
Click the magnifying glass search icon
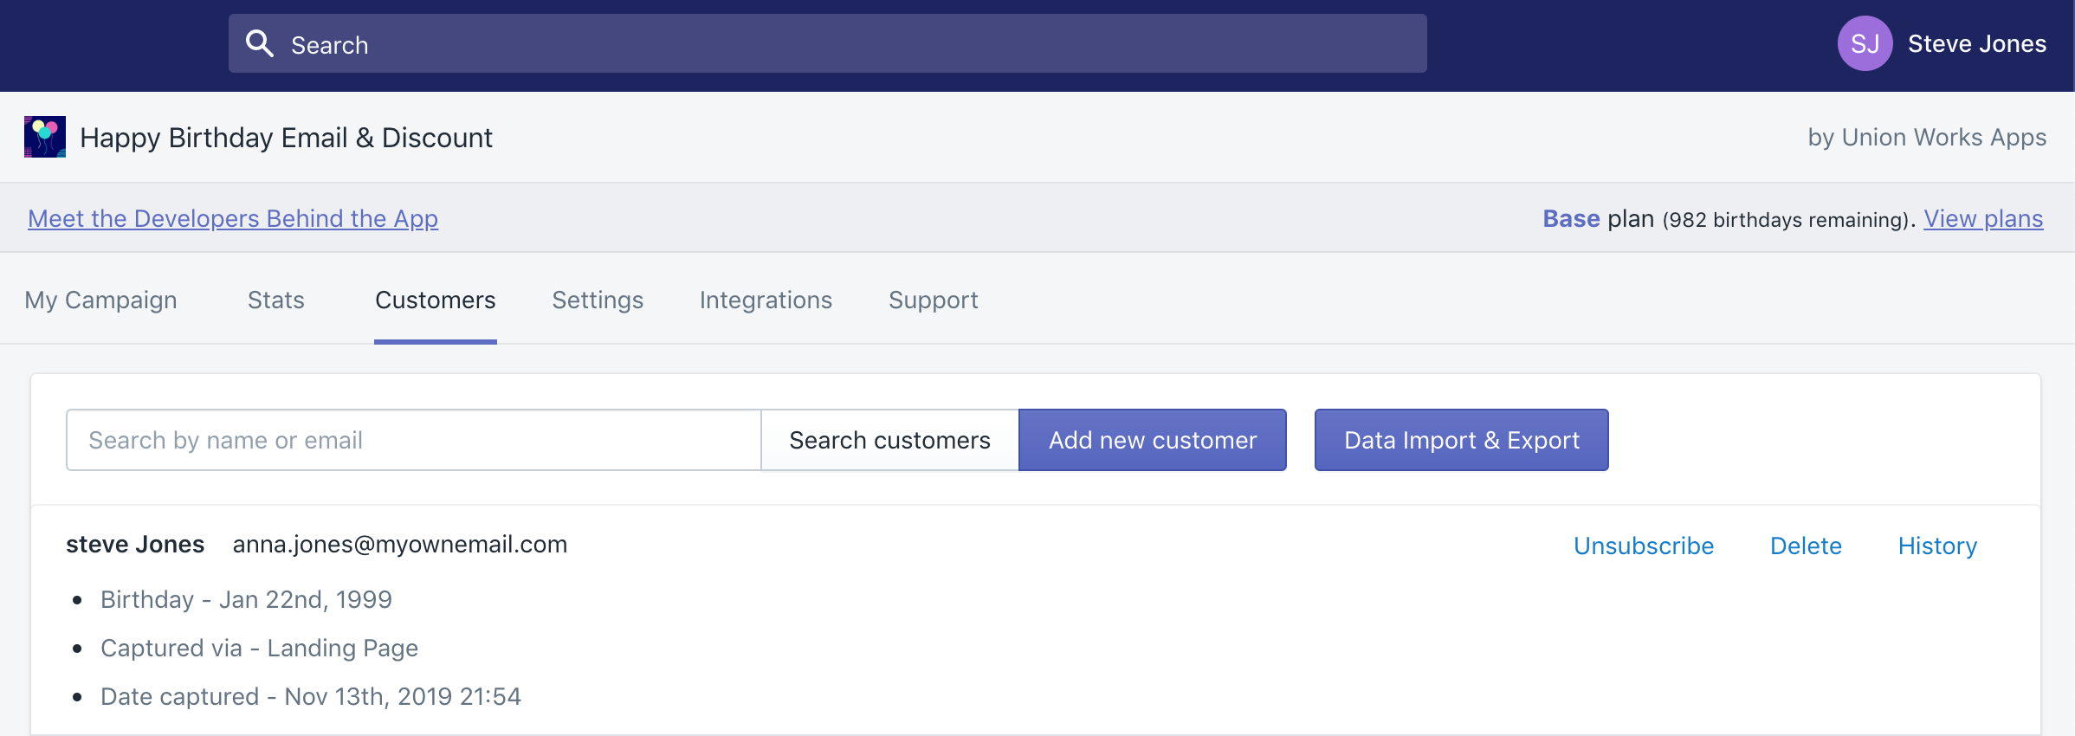point(260,43)
